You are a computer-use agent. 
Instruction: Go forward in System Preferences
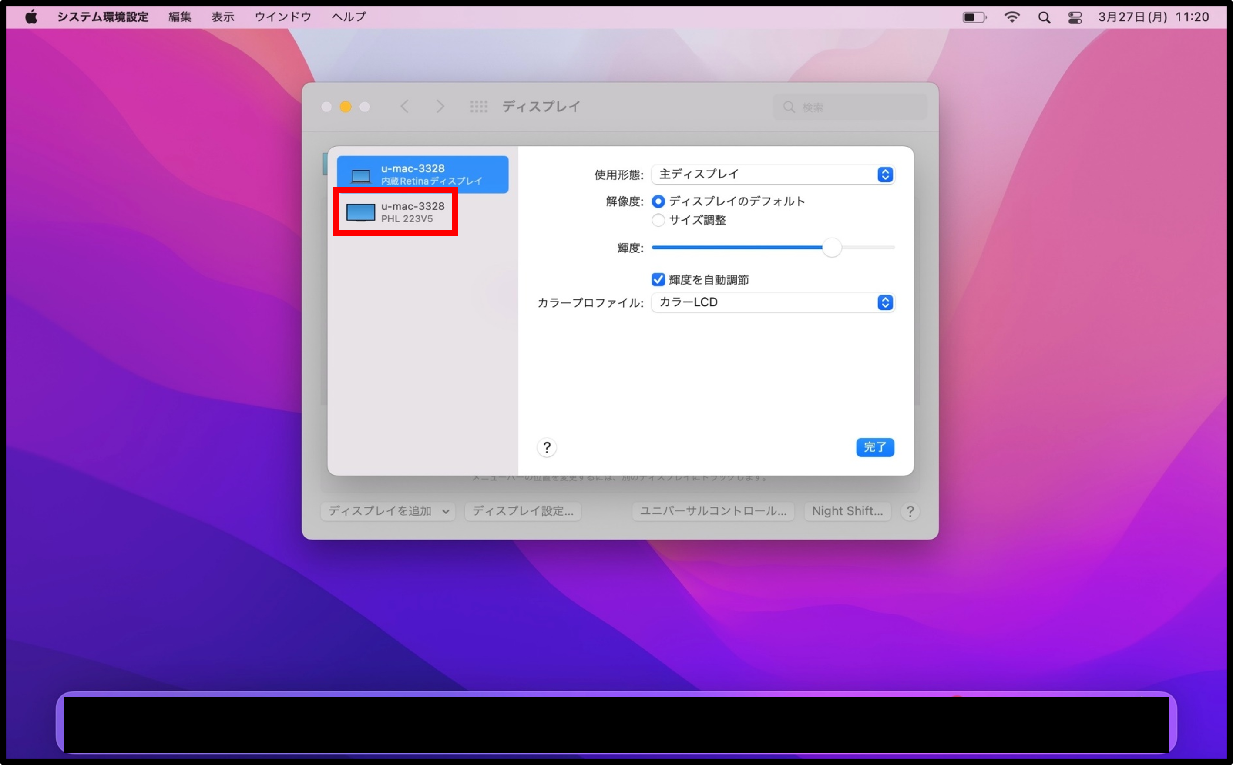pyautogui.click(x=440, y=107)
